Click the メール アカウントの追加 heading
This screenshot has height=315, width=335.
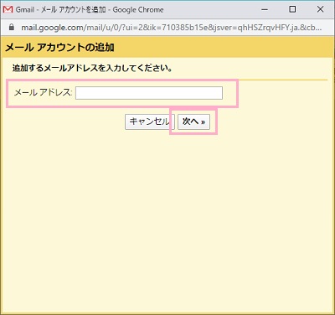(59, 47)
